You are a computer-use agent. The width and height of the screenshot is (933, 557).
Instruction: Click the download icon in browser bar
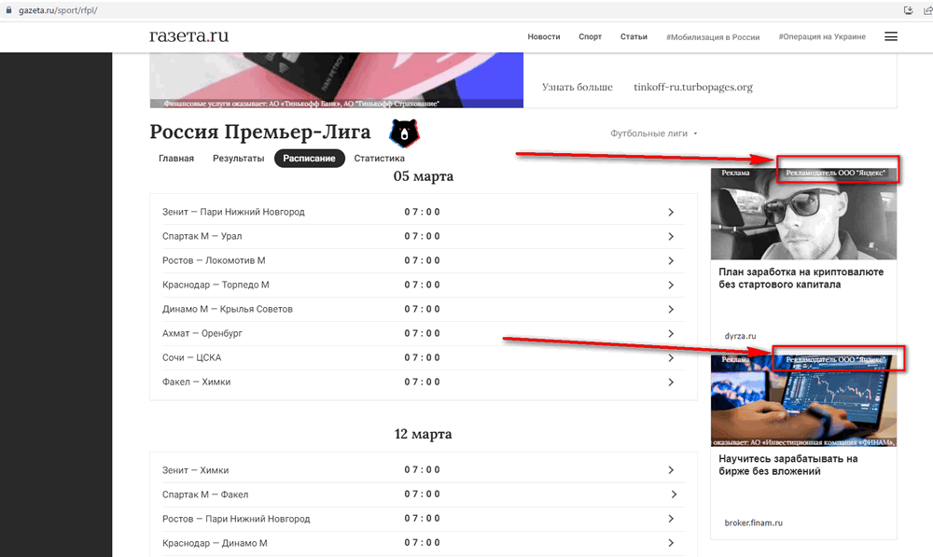point(909,10)
